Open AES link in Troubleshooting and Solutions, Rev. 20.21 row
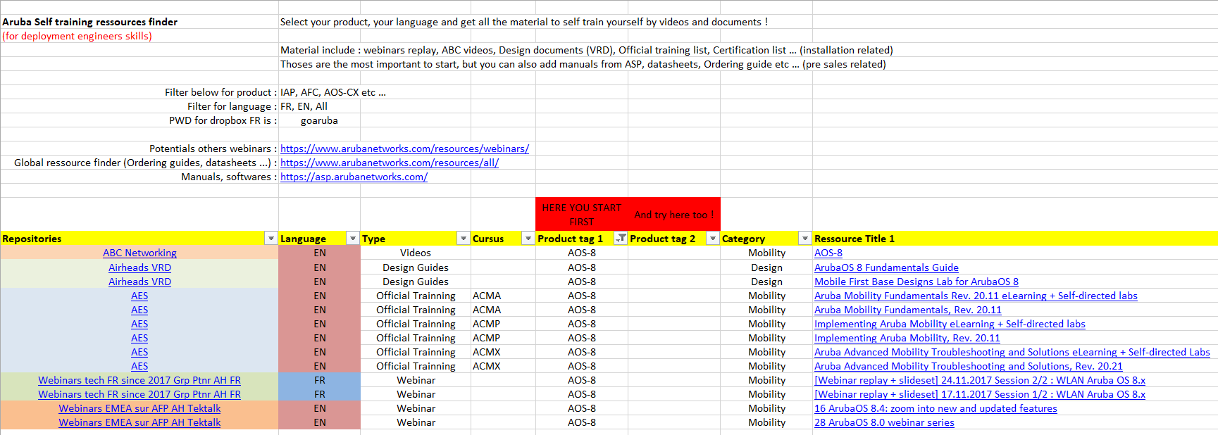The image size is (1218, 435). pos(139,366)
